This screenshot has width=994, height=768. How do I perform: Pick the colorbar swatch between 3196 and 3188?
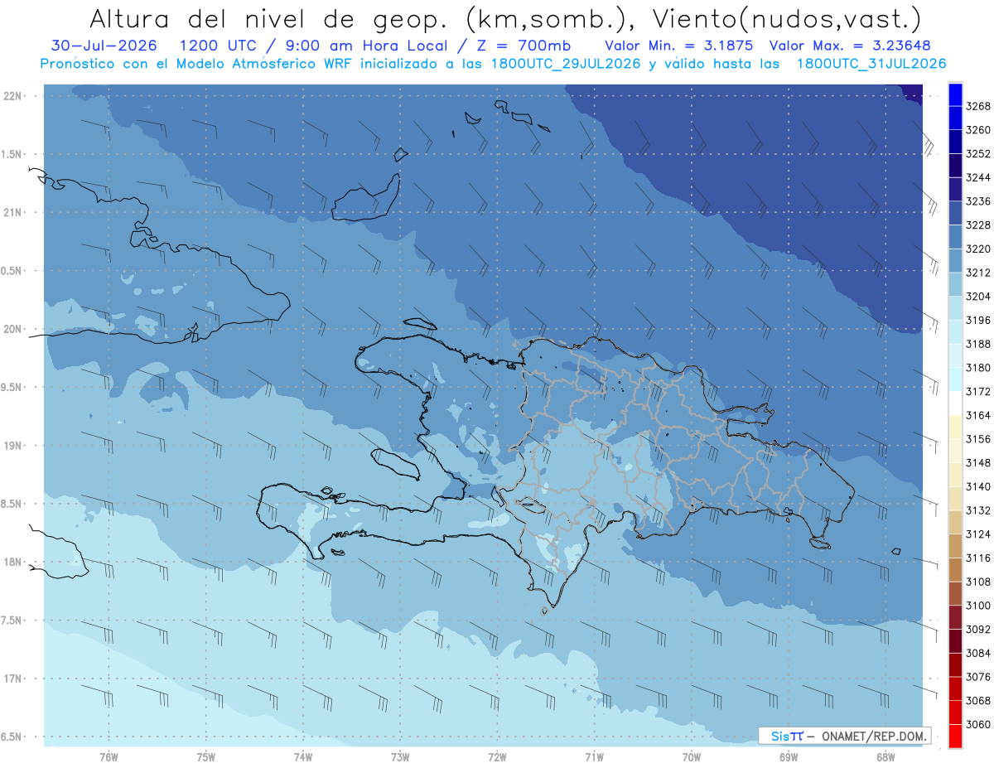[x=954, y=331]
